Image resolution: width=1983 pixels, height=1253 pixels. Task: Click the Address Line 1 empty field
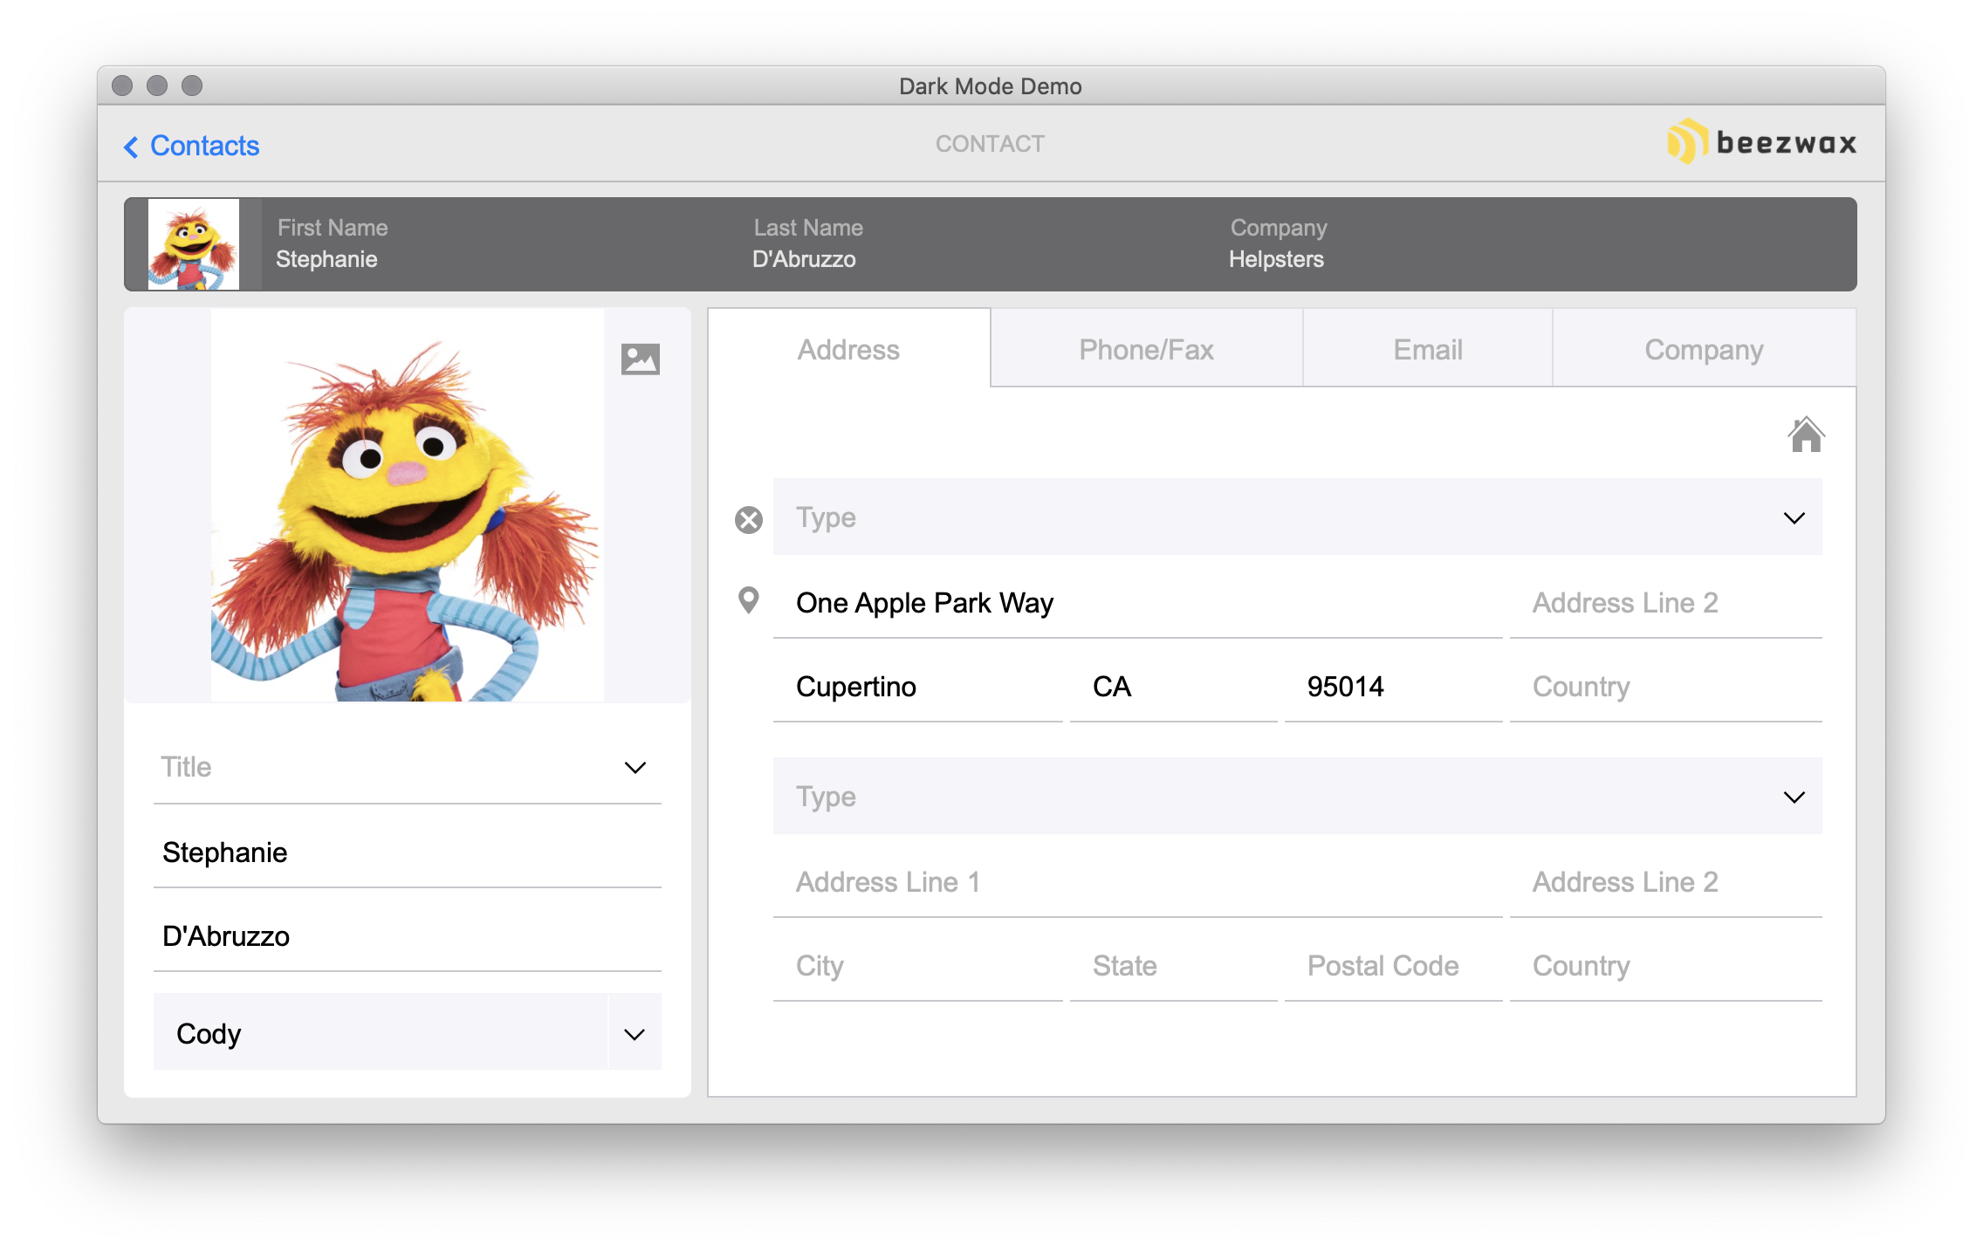1135,882
